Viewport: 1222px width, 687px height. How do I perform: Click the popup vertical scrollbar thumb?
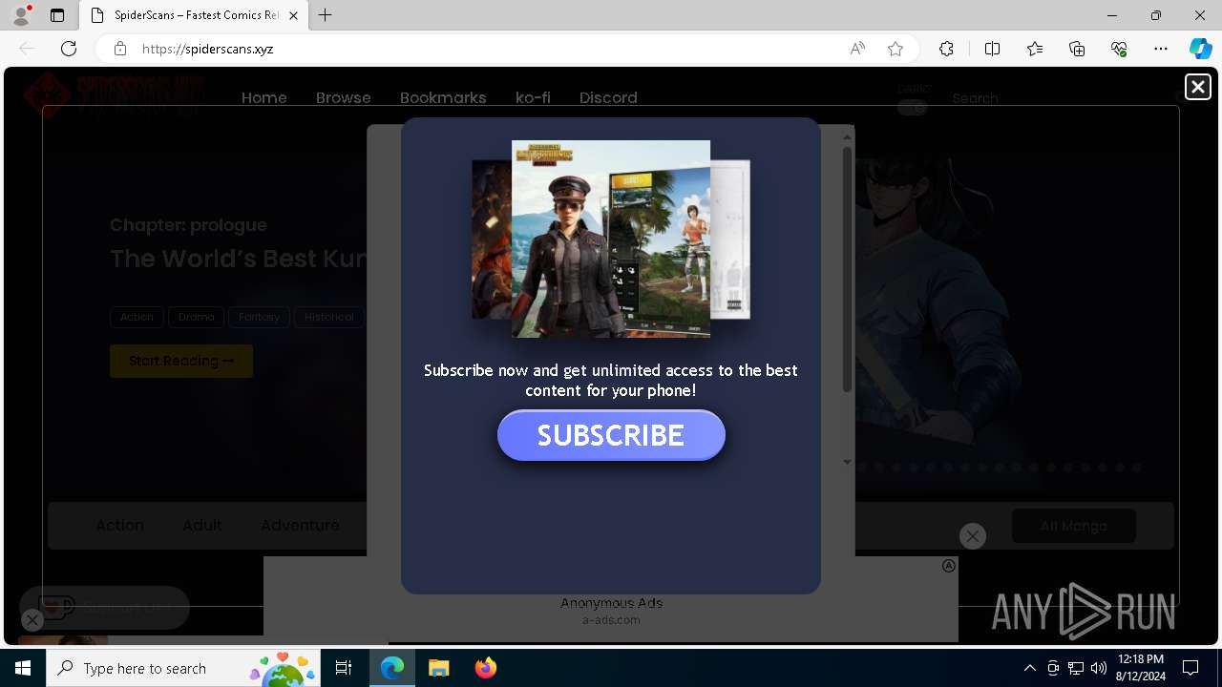coord(847,269)
